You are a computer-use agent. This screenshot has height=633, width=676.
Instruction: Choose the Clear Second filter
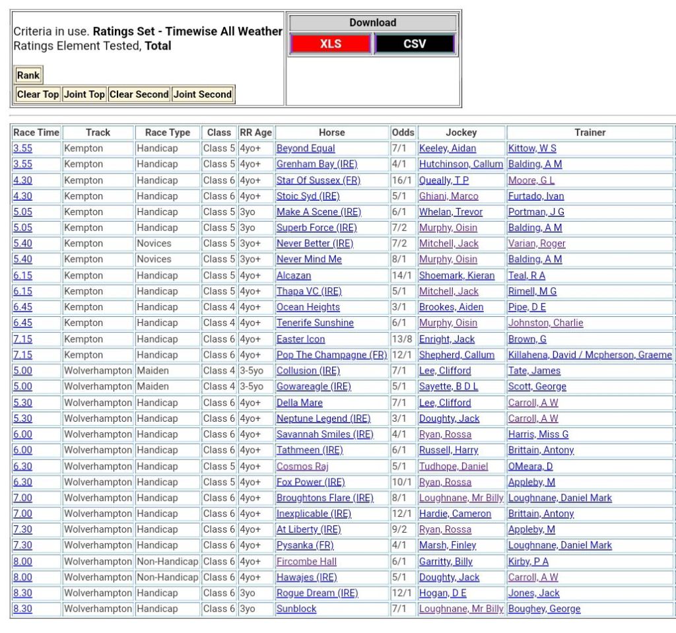point(139,94)
